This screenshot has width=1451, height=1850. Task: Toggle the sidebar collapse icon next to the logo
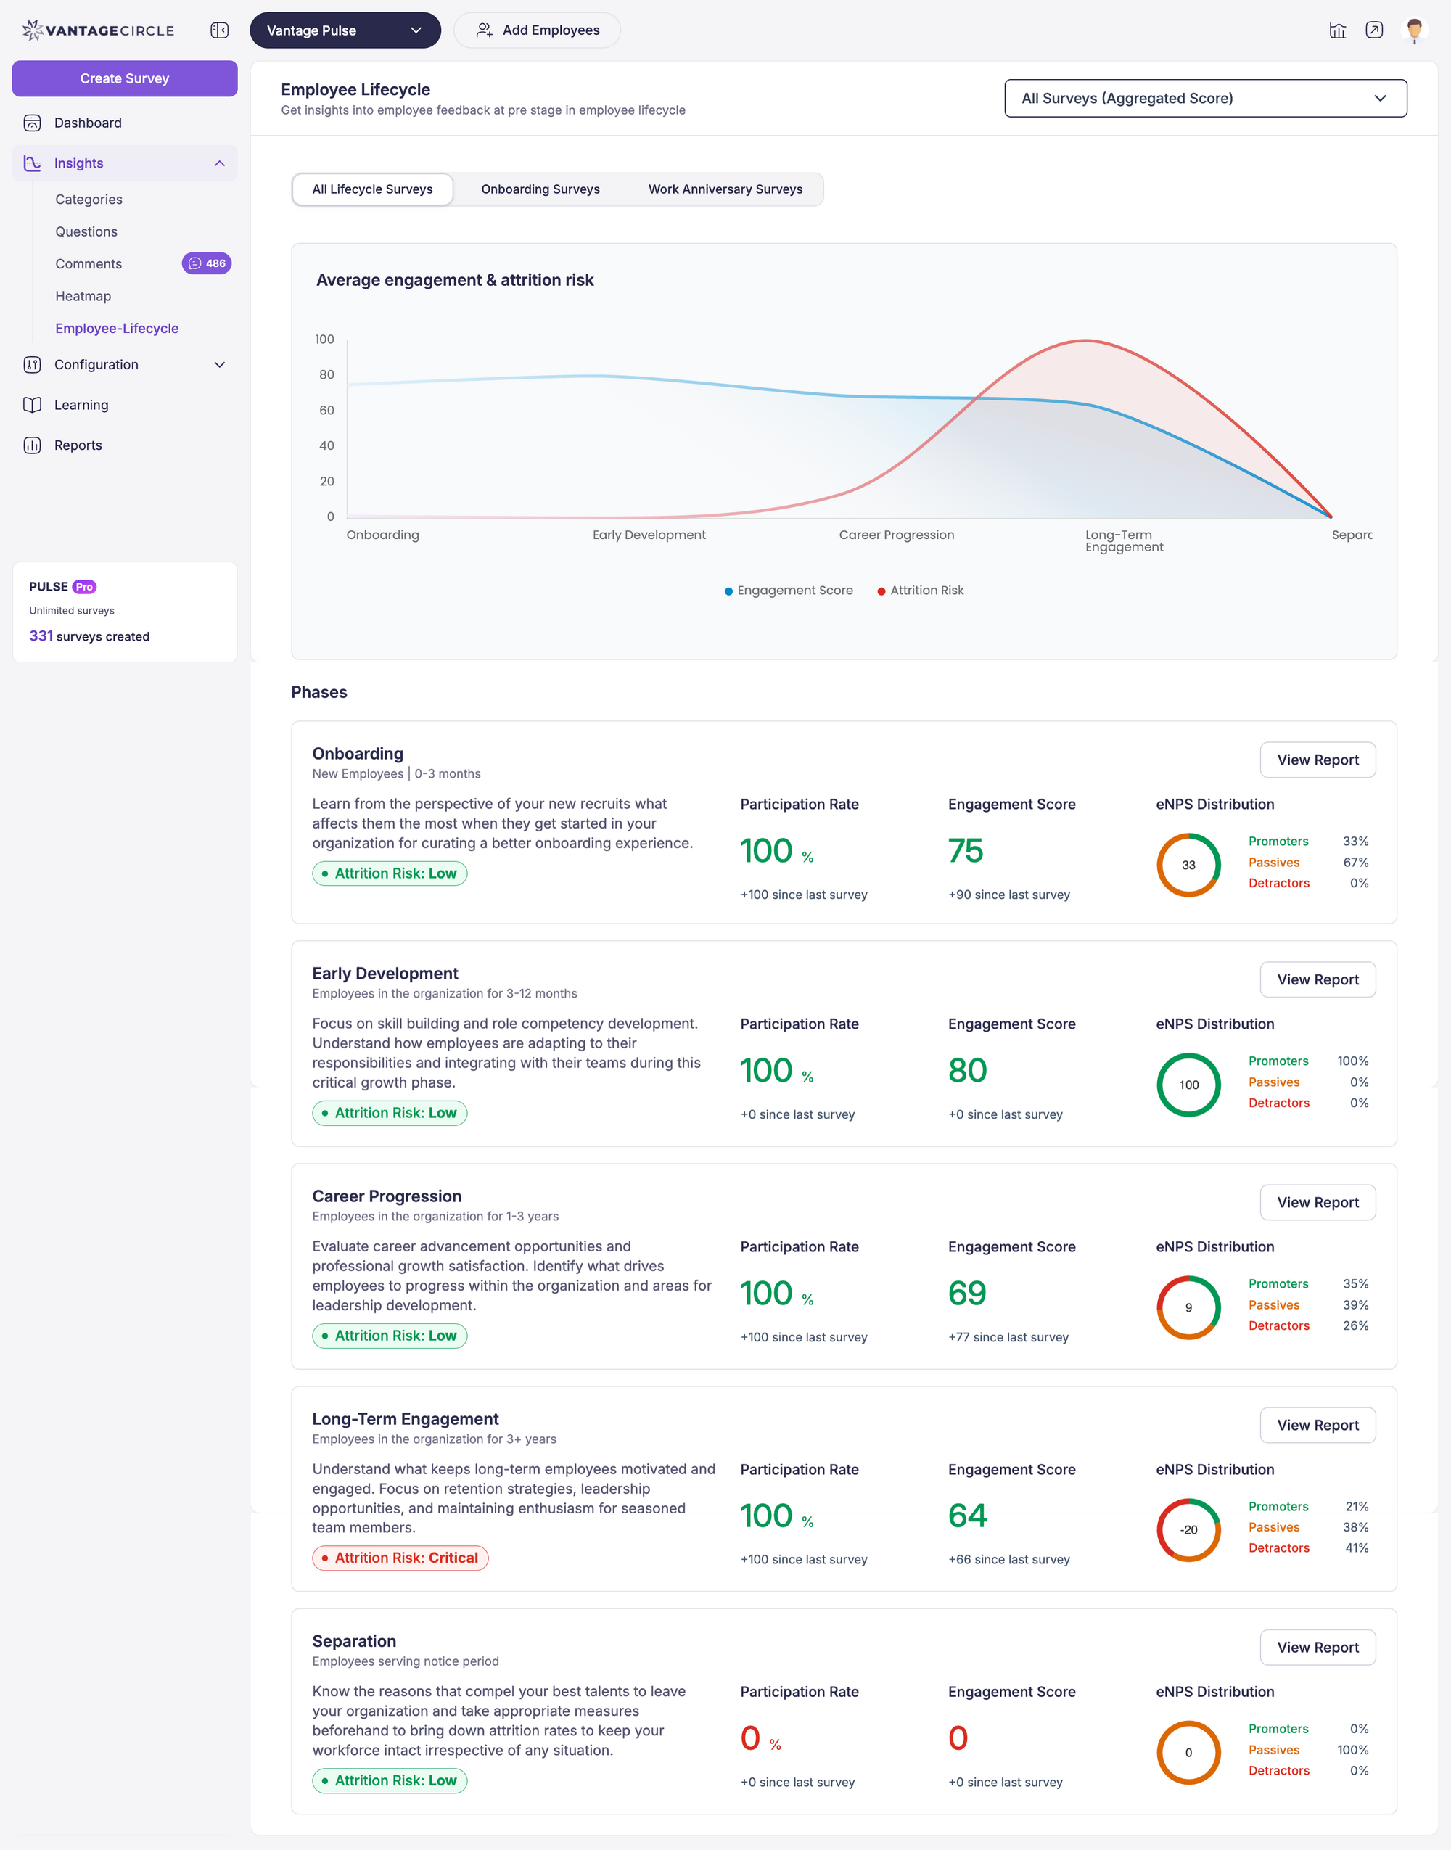pyautogui.click(x=218, y=30)
